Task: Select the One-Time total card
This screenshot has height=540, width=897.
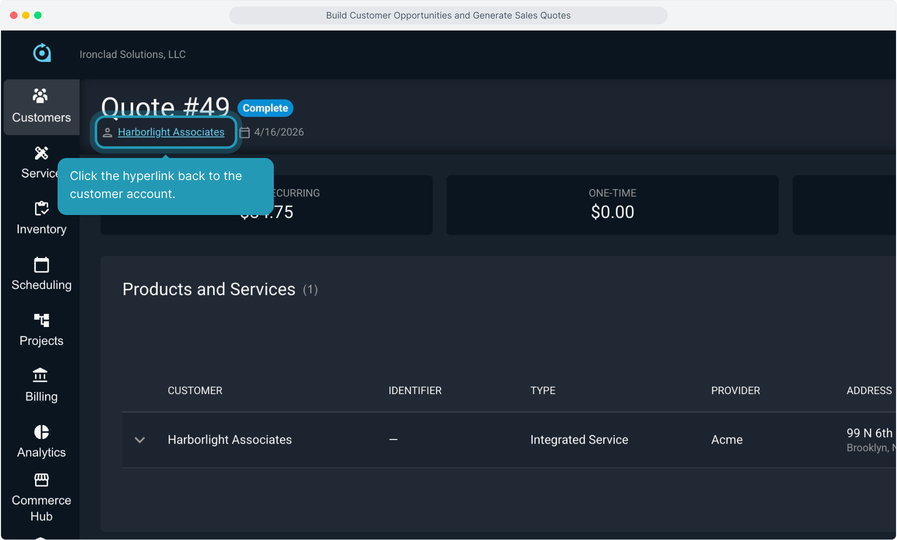Action: [612, 205]
